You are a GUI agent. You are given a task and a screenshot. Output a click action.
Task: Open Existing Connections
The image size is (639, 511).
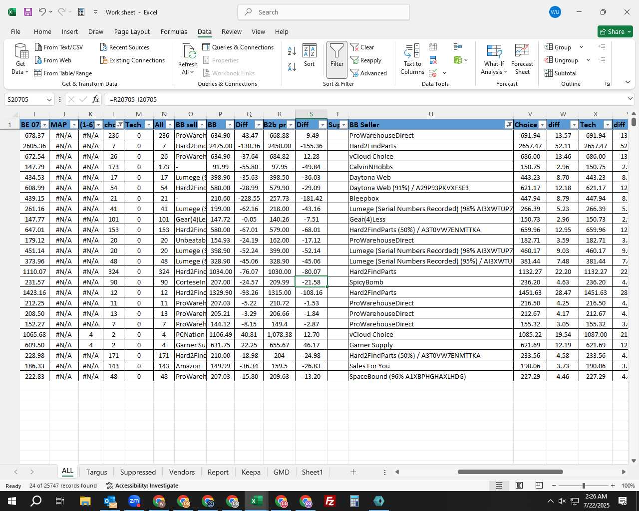(x=132, y=60)
